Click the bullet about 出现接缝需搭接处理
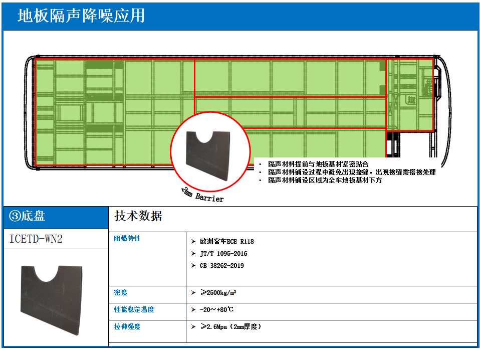 (x=351, y=172)
